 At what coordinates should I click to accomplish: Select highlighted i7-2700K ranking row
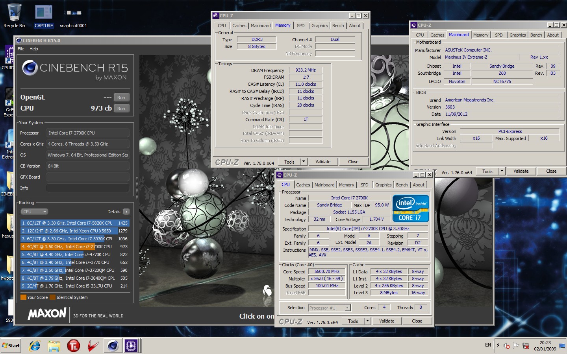75,247
